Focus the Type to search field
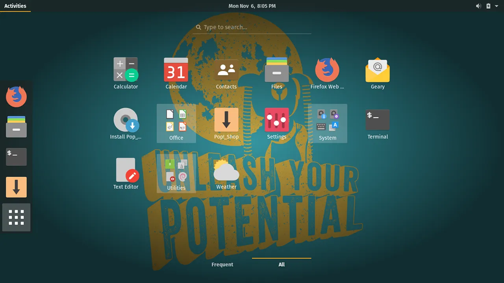Image resolution: width=504 pixels, height=283 pixels. [x=252, y=27]
